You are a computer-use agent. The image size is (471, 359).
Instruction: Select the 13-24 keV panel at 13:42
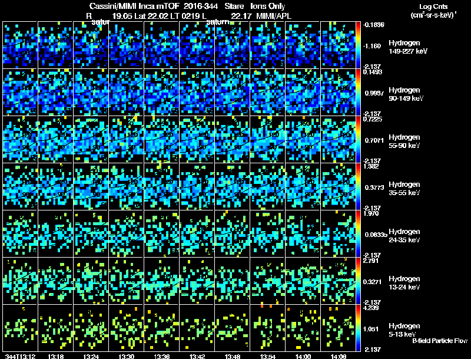[x=197, y=281]
